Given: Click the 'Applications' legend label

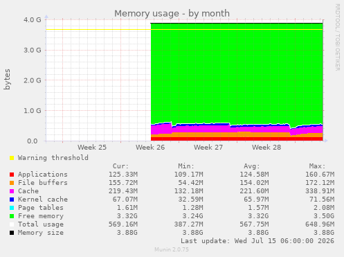Looking at the screenshot, I should [43, 175].
